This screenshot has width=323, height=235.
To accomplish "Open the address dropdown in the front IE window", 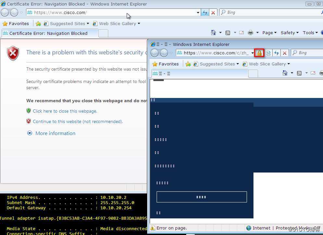I will coord(252,53).
